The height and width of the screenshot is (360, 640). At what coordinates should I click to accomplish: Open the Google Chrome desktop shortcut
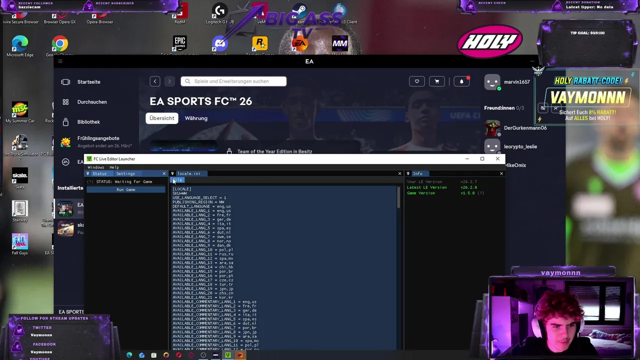tap(60, 46)
